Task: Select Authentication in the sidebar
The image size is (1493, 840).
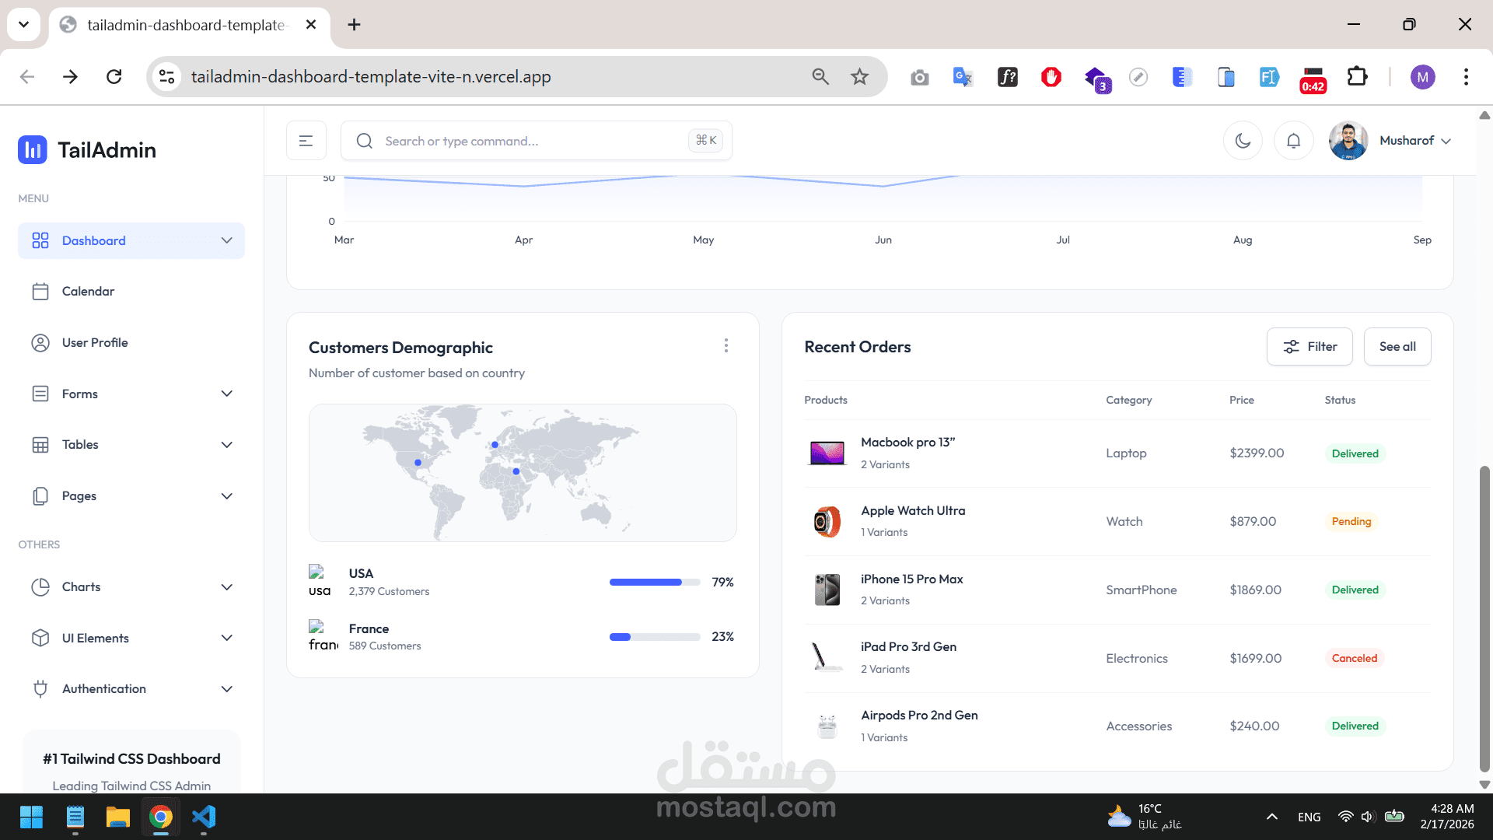Action: (104, 689)
